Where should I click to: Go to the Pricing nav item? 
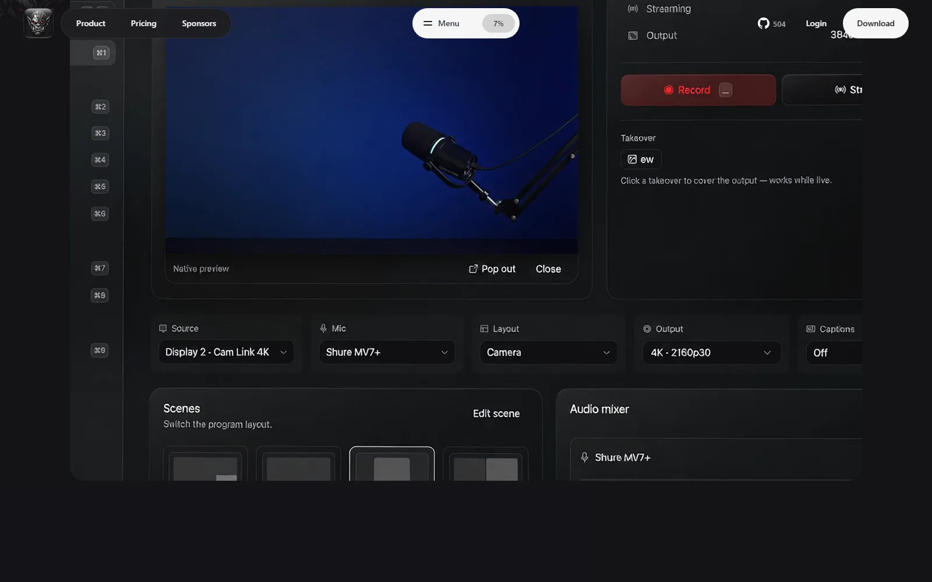pos(143,23)
